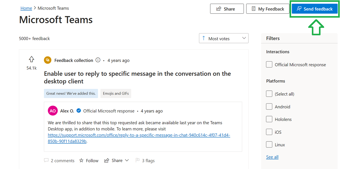Upvote the reply-to-message feedback post
Screen dimensions: 340x169
point(31,59)
